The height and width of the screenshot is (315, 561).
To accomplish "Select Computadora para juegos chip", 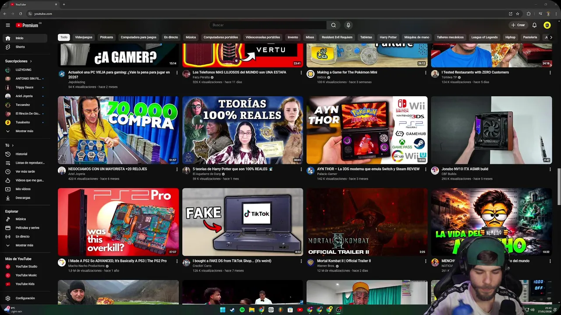I will tap(138, 37).
